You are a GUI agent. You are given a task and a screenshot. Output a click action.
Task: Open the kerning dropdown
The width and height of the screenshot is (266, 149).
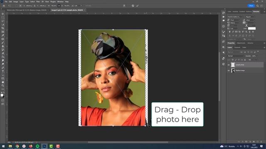(239, 23)
